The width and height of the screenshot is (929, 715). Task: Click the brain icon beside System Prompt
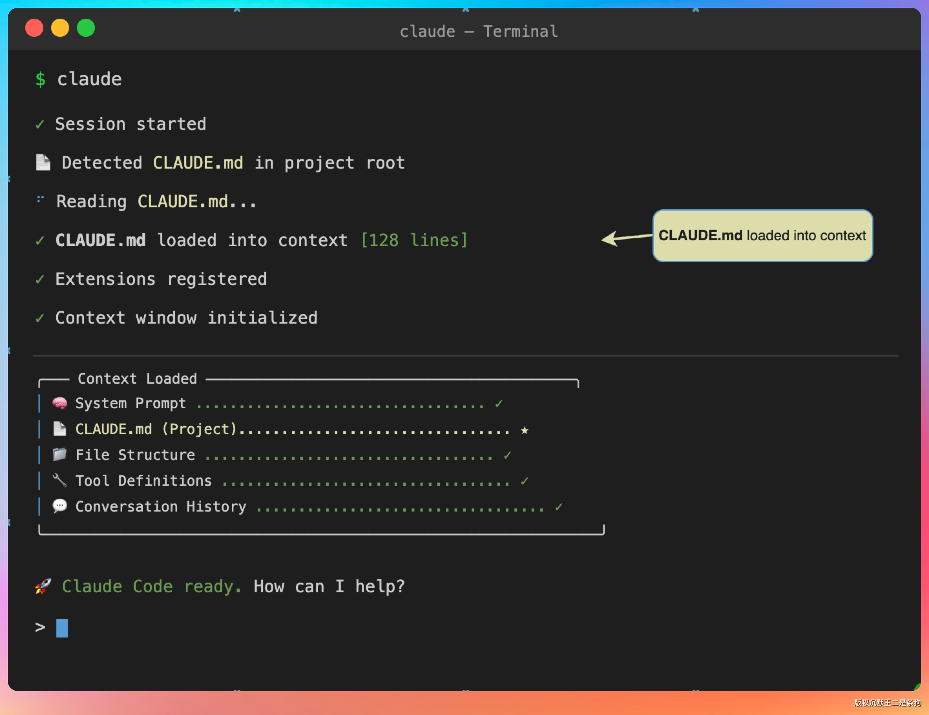(x=59, y=403)
